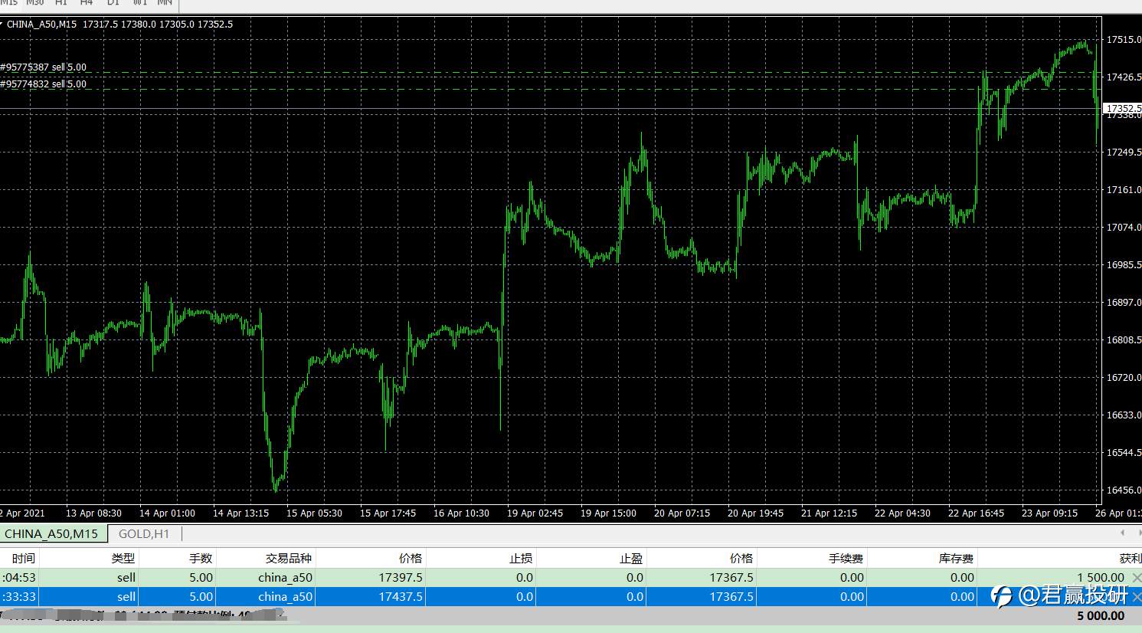Click the open price 17437.5 cell

tap(401, 597)
